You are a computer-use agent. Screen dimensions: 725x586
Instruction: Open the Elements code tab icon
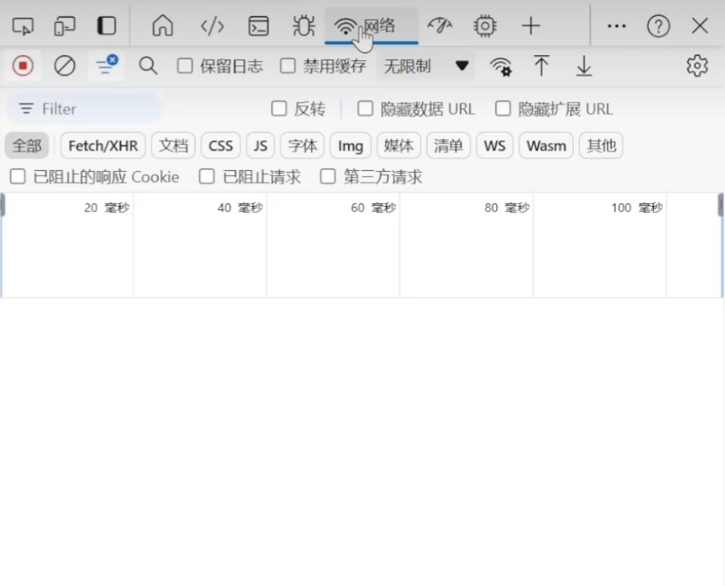(x=212, y=26)
